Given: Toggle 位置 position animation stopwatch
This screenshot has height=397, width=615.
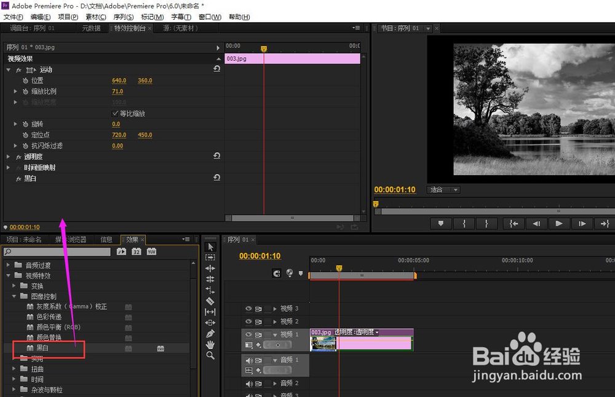Looking at the screenshot, I should [x=25, y=81].
